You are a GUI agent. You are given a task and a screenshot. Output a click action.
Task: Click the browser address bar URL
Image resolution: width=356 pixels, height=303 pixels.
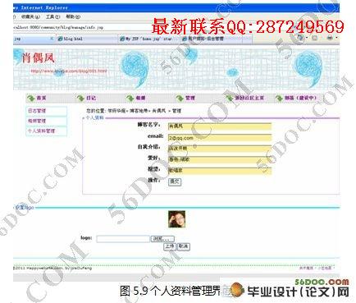point(58,27)
